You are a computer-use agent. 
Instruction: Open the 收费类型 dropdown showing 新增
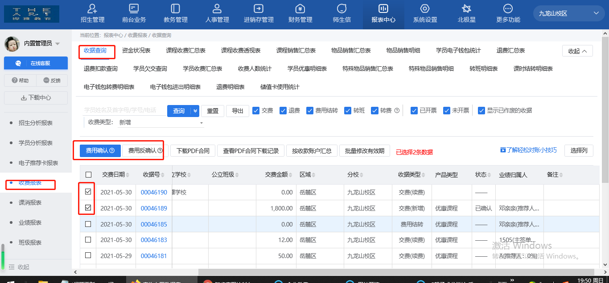[x=160, y=122]
